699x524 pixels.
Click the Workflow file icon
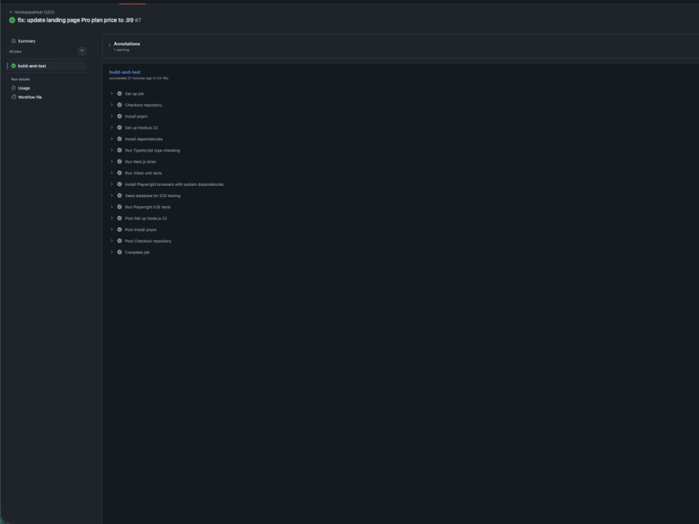click(x=13, y=96)
